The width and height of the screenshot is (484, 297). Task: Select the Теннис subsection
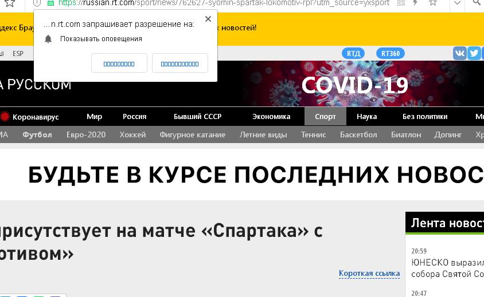click(314, 134)
